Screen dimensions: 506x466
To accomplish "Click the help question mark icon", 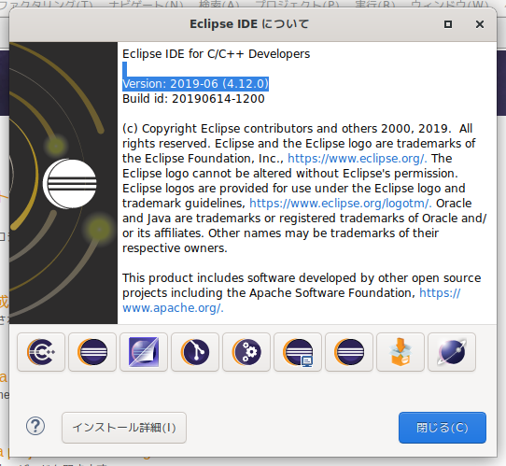I will (x=35, y=426).
